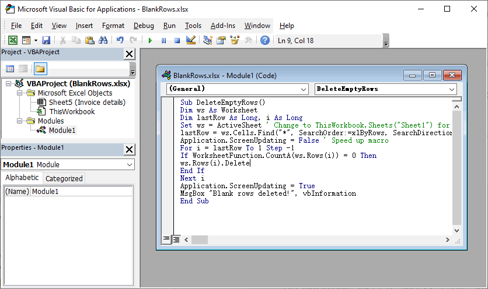
Task: Open Module1 Module object dropdown
Action: (x=130, y=165)
